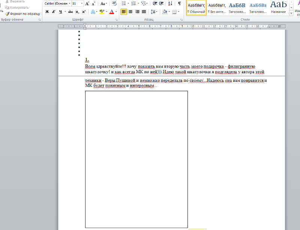Open the text effects dropdown arrow
Image resolution: width=300 pixels, height=230 pixels.
pyautogui.click(x=97, y=12)
